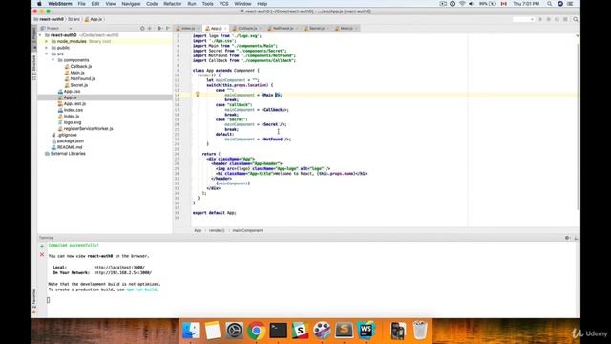Screen dimensions: 611x344
Task: Select Secret.js in the project tree
Action: 75,85
